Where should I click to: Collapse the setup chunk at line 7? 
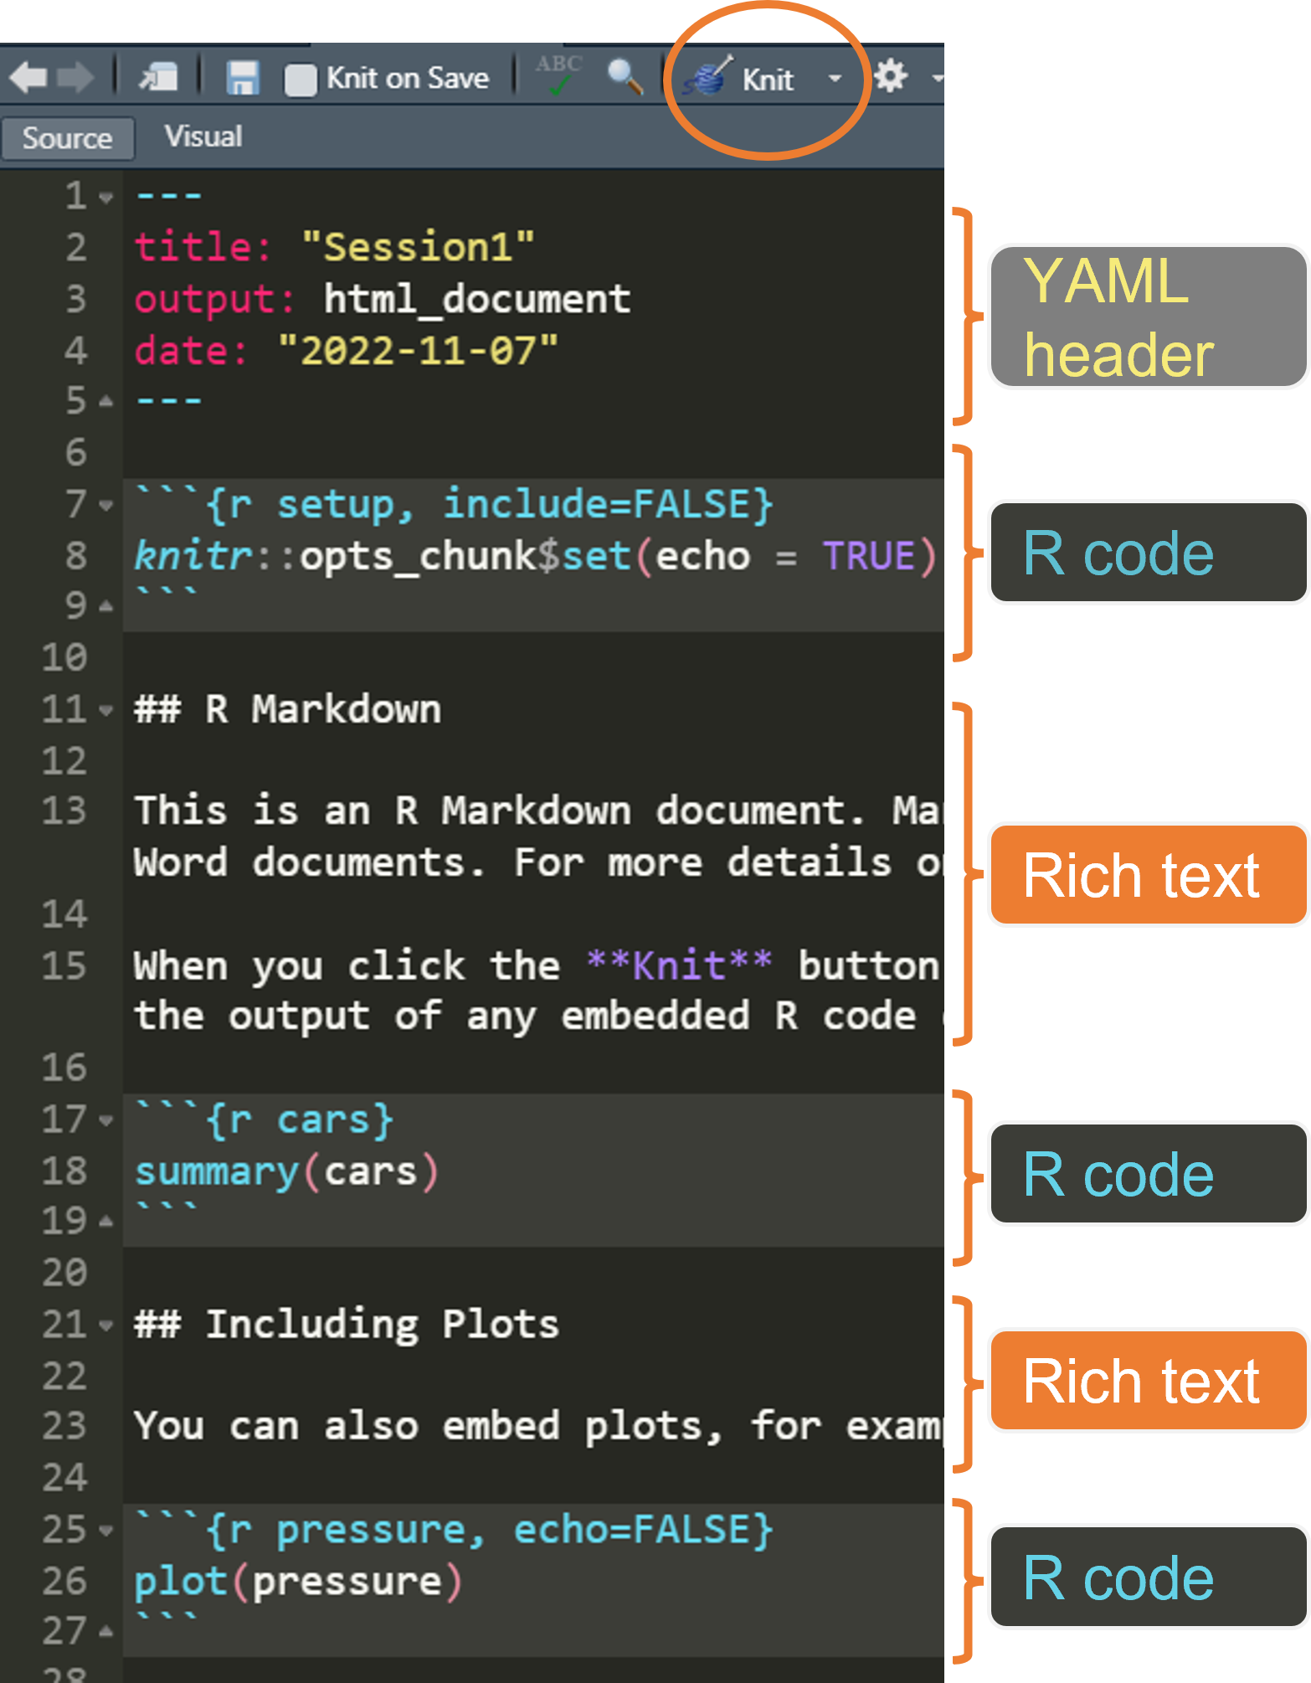(106, 506)
